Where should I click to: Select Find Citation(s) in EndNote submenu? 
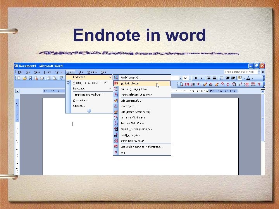pyautogui.click(x=142, y=77)
